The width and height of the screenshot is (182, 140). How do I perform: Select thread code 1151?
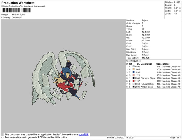(x=159, y=67)
